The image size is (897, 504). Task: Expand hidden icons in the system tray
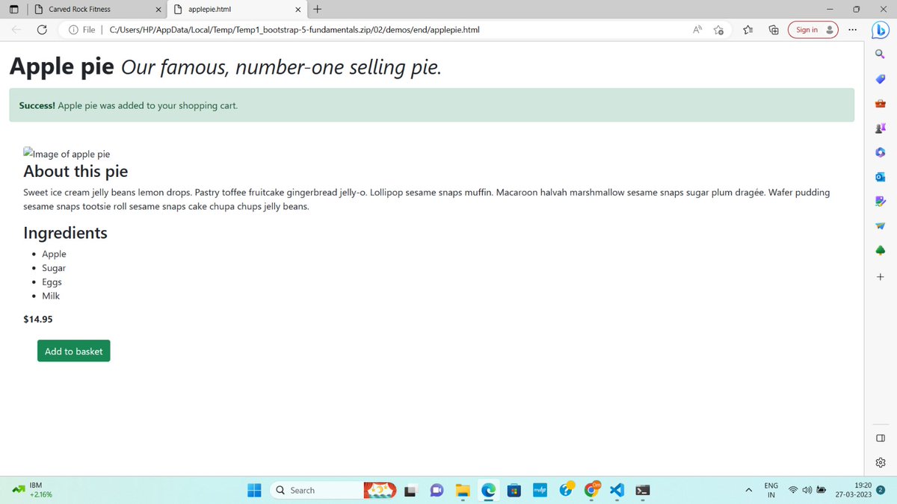tap(748, 491)
